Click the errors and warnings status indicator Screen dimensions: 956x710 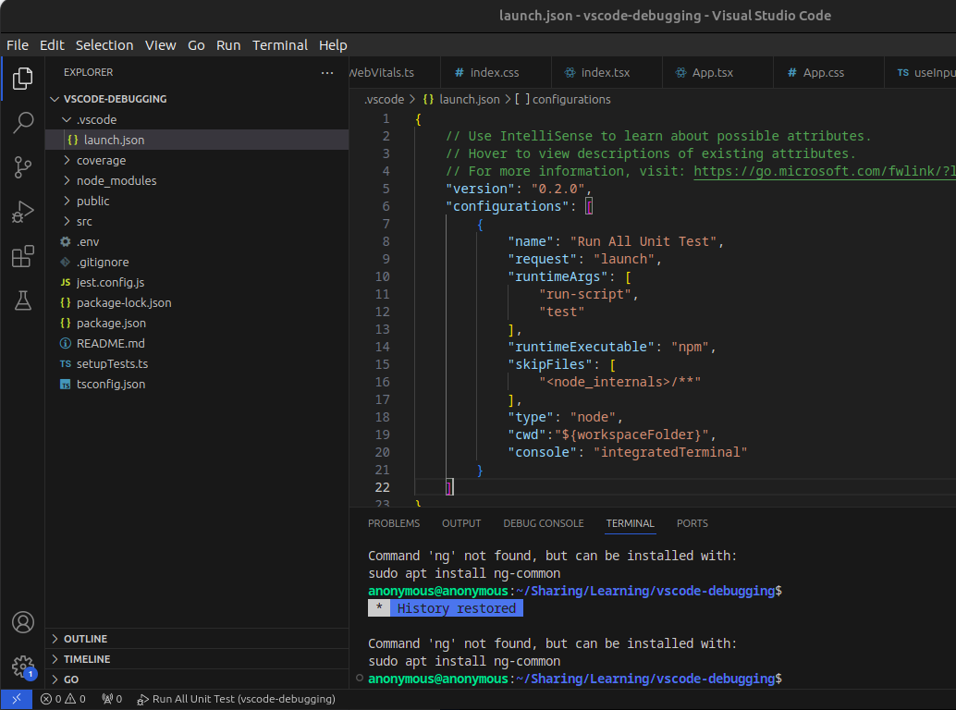click(x=63, y=699)
